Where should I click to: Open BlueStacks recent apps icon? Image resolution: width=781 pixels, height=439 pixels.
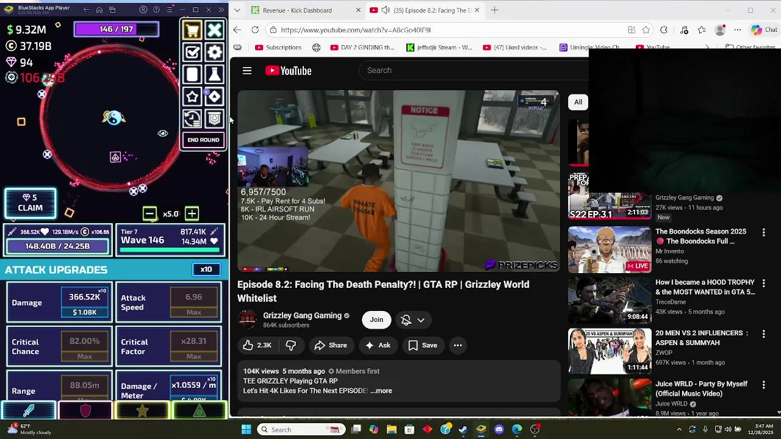tap(113, 10)
